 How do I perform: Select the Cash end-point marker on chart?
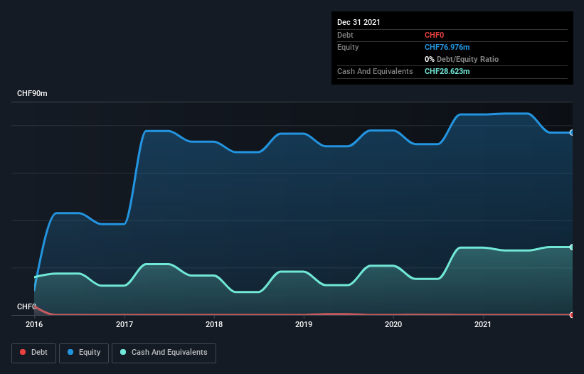point(572,247)
